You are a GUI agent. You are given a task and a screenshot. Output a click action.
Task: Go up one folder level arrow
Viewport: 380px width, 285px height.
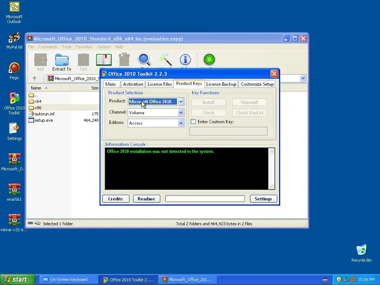click(x=35, y=79)
